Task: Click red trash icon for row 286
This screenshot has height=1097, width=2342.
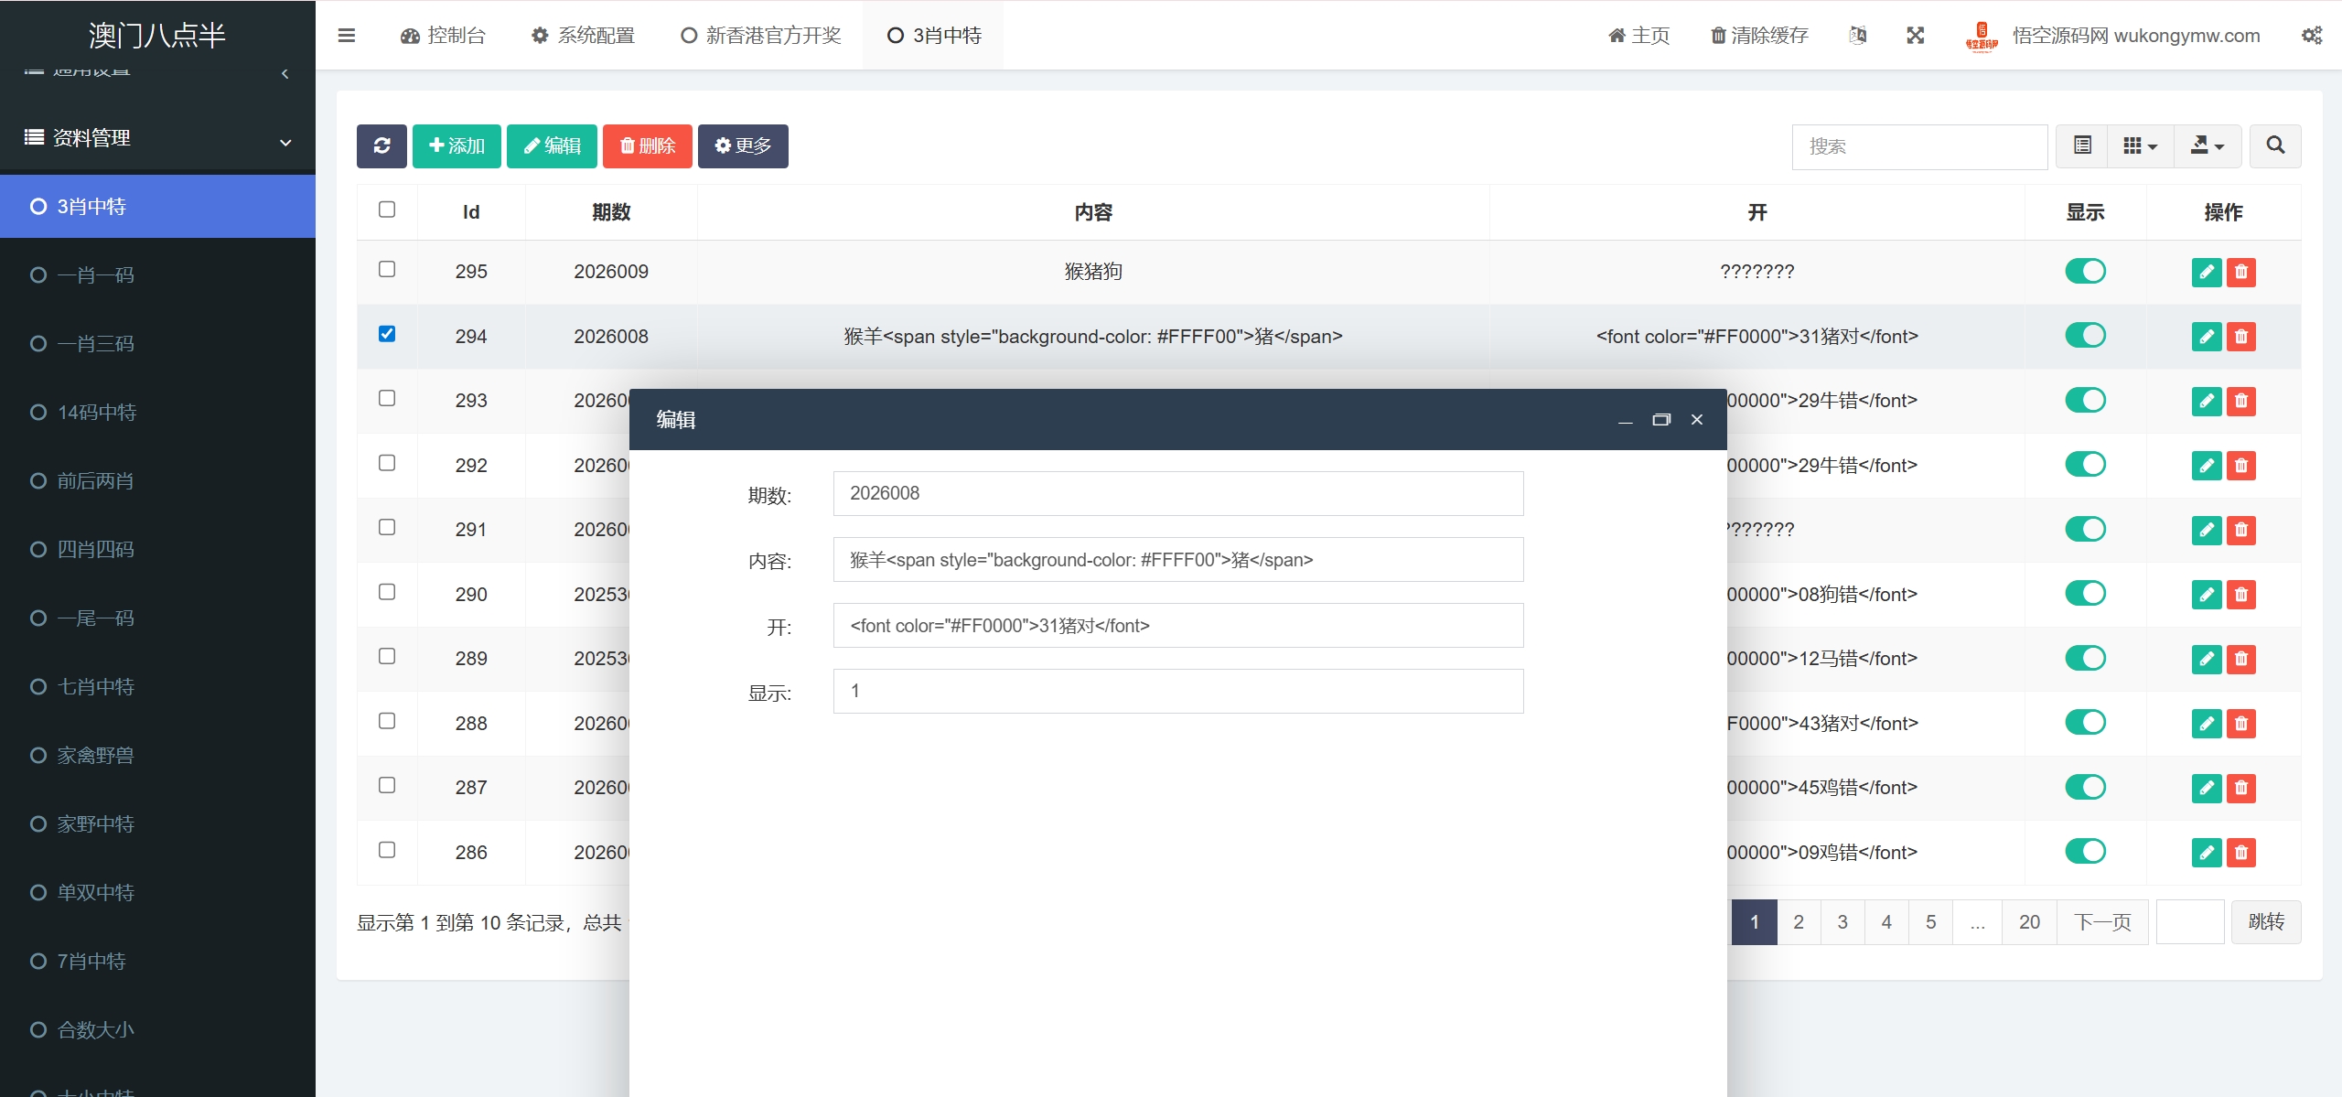Action: (x=2241, y=853)
